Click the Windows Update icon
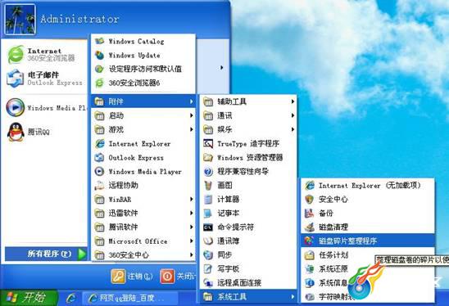Screen dimensions: 449x306 [x=99, y=55]
